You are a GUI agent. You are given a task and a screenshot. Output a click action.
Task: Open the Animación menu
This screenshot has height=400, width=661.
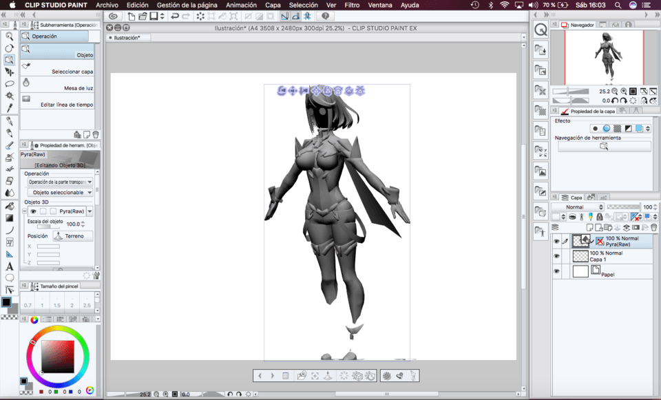pos(241,5)
